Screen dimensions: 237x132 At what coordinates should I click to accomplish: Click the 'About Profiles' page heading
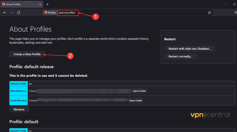coord(30,29)
